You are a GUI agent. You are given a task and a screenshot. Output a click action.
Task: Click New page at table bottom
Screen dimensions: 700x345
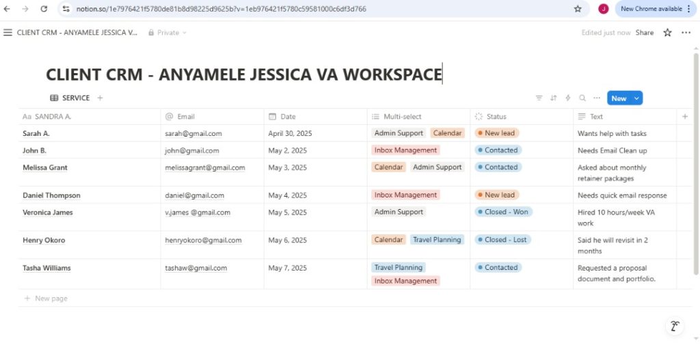pyautogui.click(x=51, y=299)
